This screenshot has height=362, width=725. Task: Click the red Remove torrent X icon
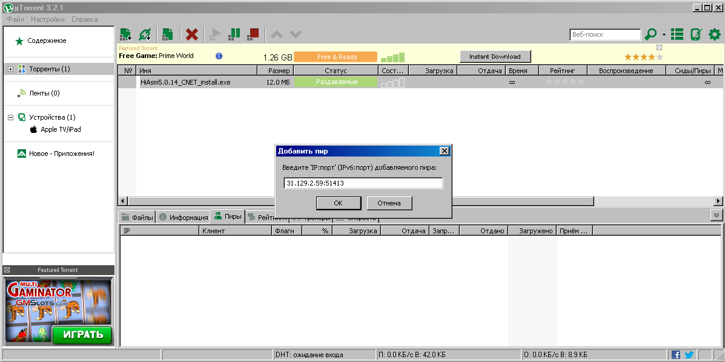[192, 34]
